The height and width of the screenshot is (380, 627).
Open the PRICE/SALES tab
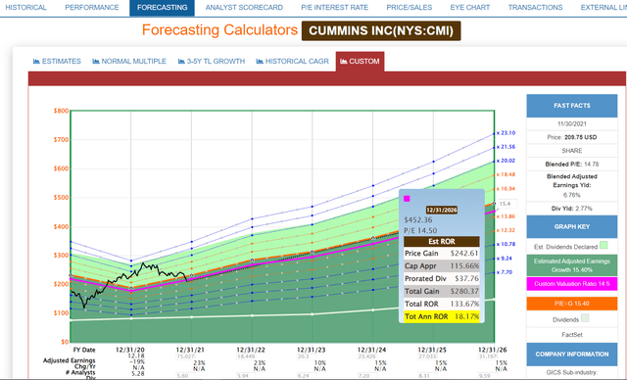tap(410, 7)
